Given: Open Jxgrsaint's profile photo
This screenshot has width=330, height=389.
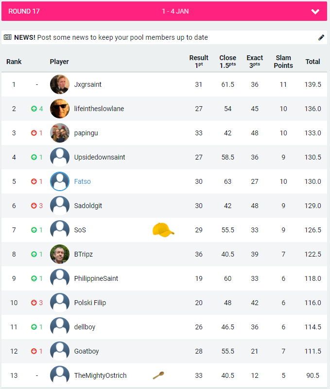Looking at the screenshot, I should 60,84.
